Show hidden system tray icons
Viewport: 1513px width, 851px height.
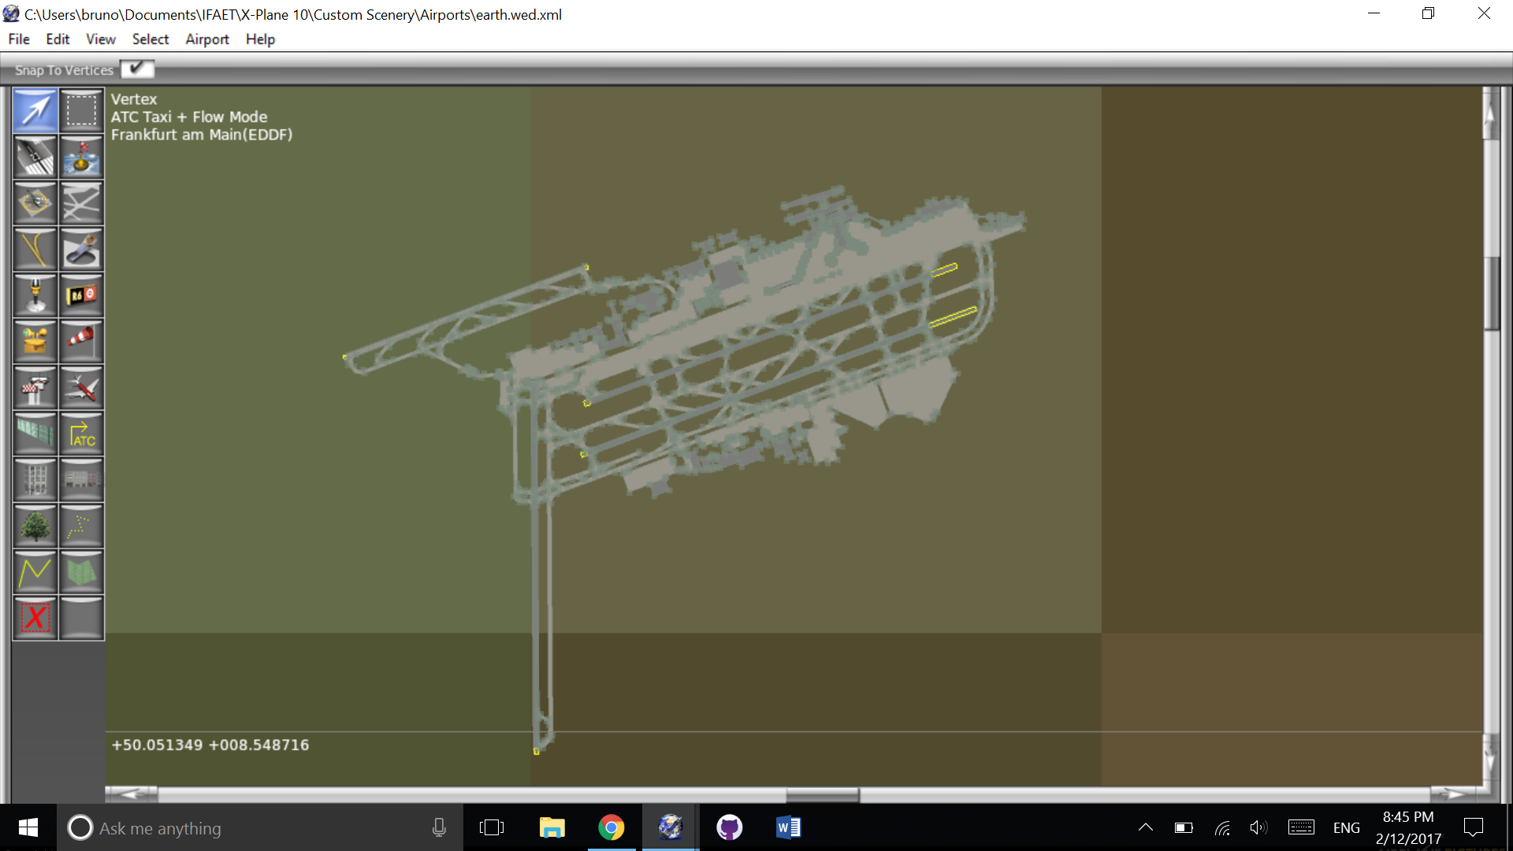pyautogui.click(x=1146, y=827)
